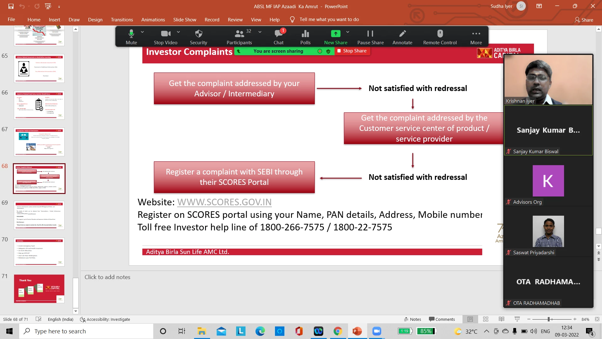Open the Review tab
602x339 pixels.
[235, 19]
